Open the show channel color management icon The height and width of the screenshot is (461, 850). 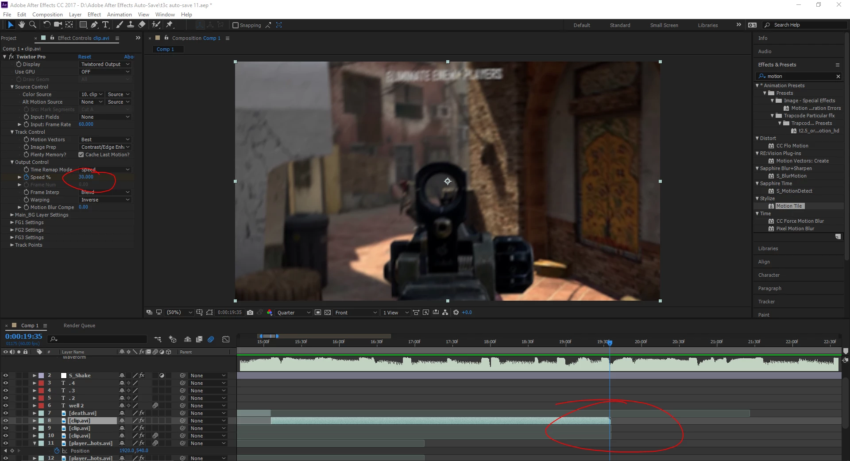point(270,313)
